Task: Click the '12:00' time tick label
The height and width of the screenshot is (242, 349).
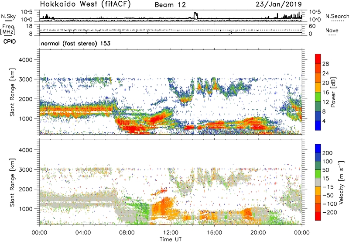Action: pyautogui.click(x=171, y=232)
